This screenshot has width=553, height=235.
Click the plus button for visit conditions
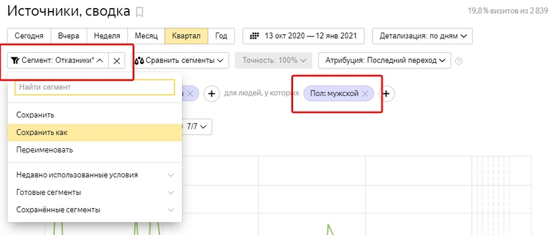211,94
